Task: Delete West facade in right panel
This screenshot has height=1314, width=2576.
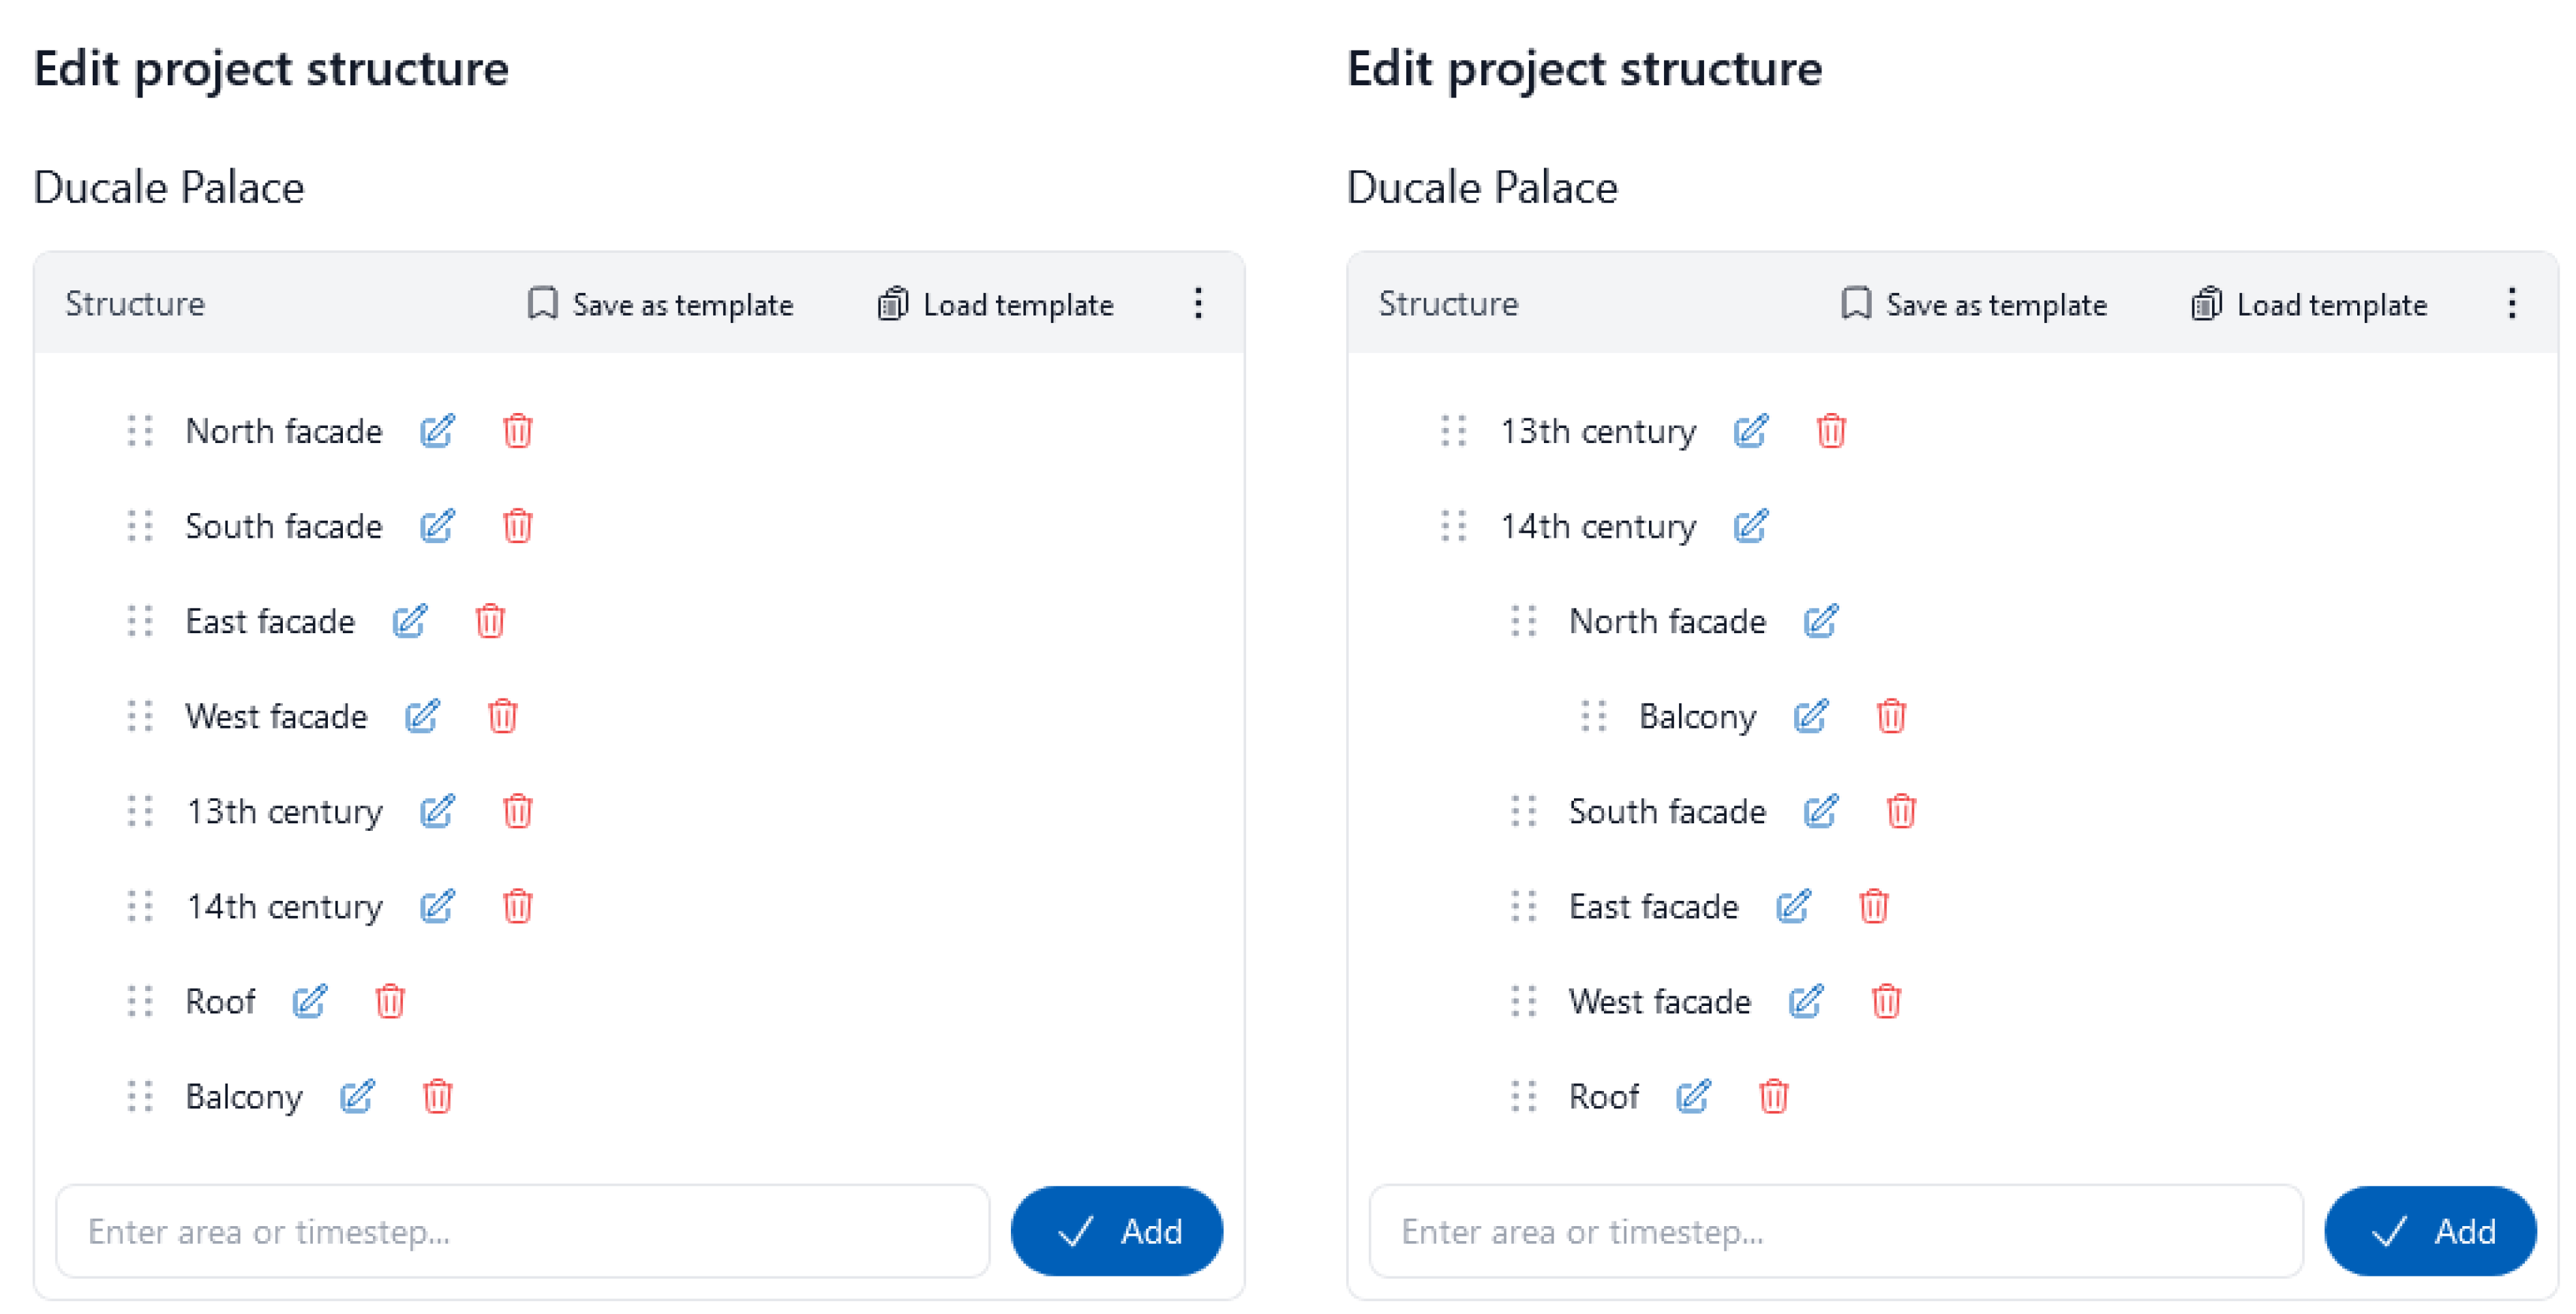Action: point(1885,1001)
